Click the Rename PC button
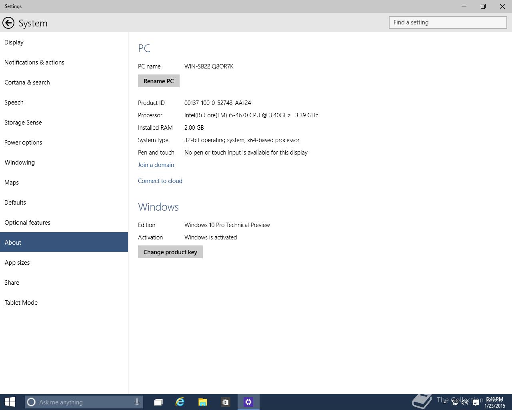This screenshot has width=512, height=410. pyautogui.click(x=159, y=81)
